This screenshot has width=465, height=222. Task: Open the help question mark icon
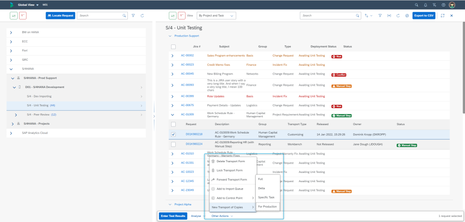tap(443, 5)
